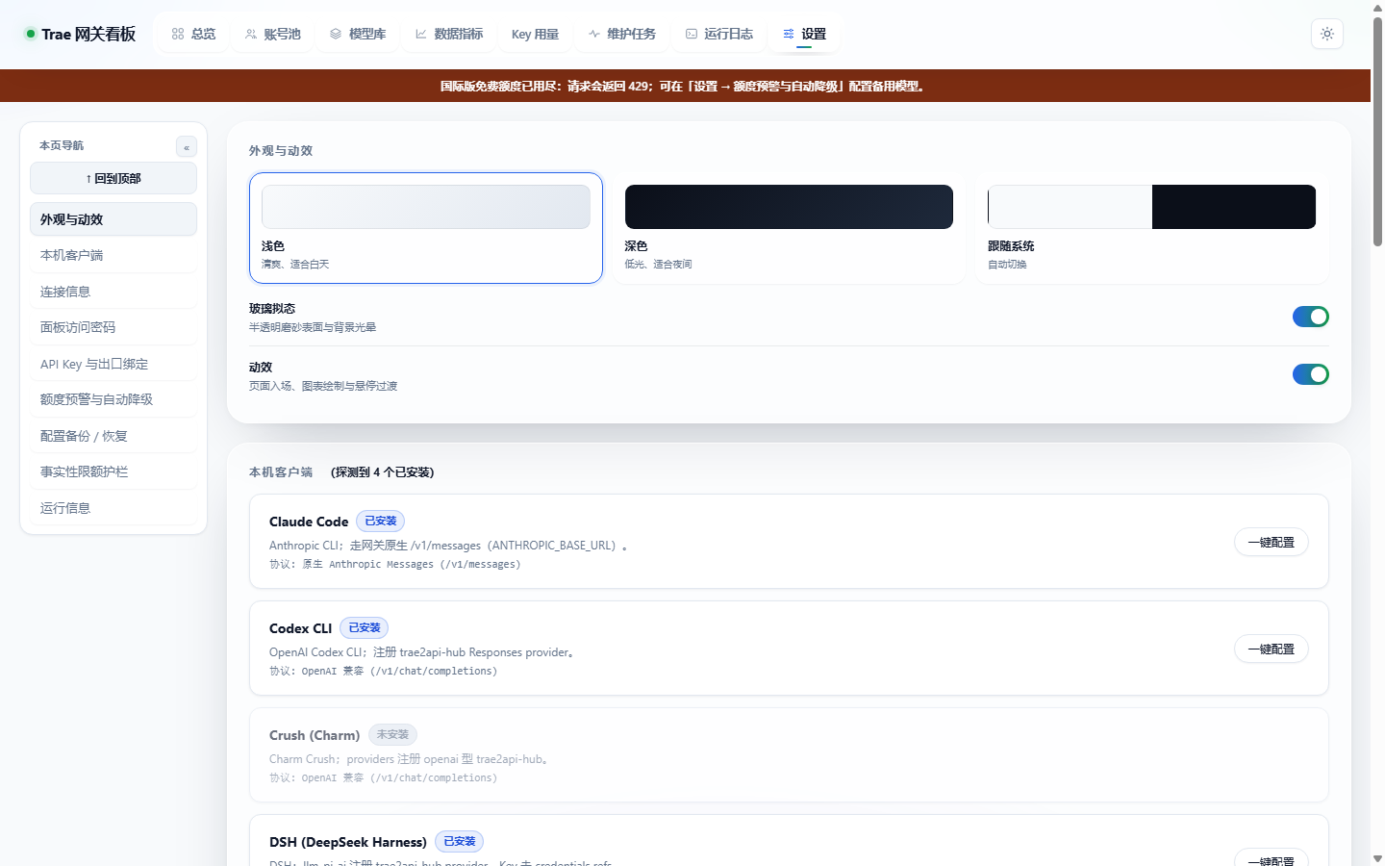The image size is (1385, 866).
Task: Collapse the 本页导航 sidebar panel
Action: pyautogui.click(x=187, y=147)
